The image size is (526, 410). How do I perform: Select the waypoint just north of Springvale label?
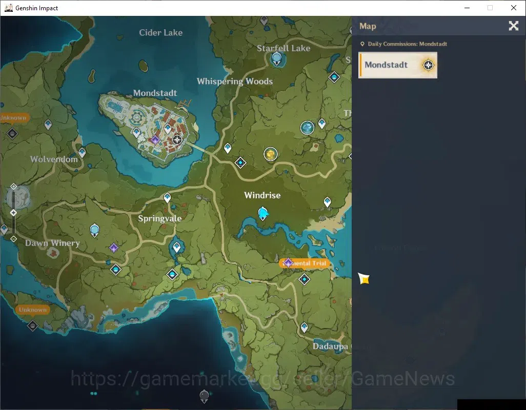(167, 198)
